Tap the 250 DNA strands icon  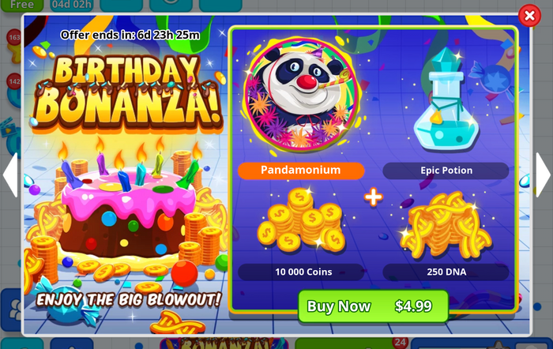[446, 226]
